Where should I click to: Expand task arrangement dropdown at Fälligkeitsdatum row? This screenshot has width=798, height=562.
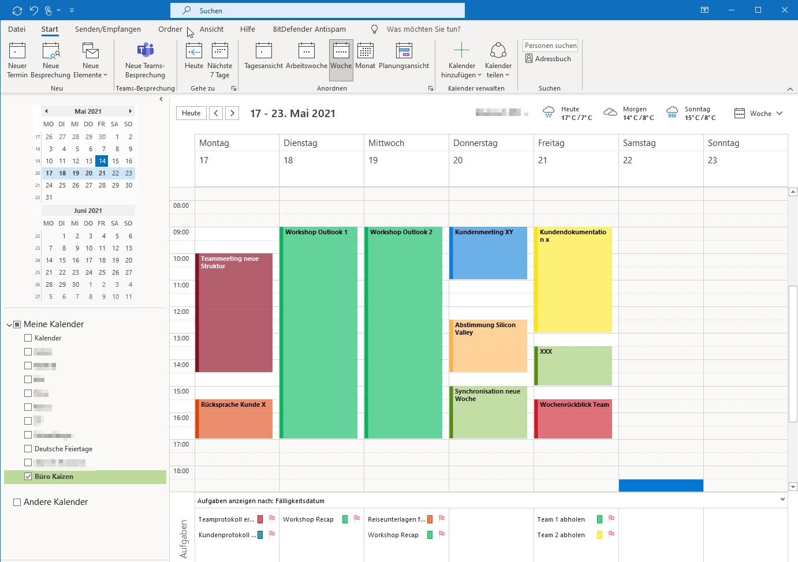click(x=782, y=500)
